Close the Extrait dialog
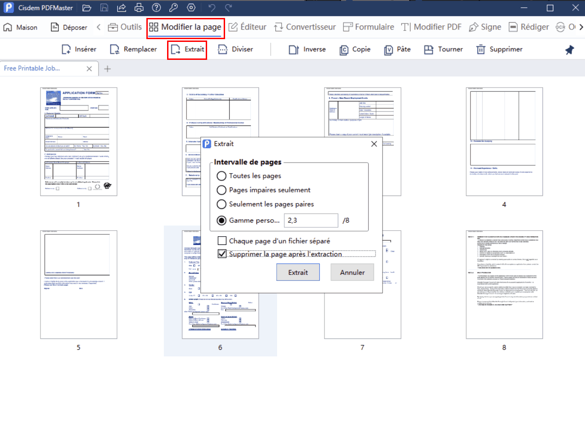 point(374,144)
